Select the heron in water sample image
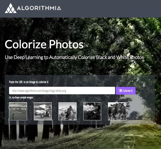Image resolution: width=161 pixels, height=149 pixels. tap(18, 111)
